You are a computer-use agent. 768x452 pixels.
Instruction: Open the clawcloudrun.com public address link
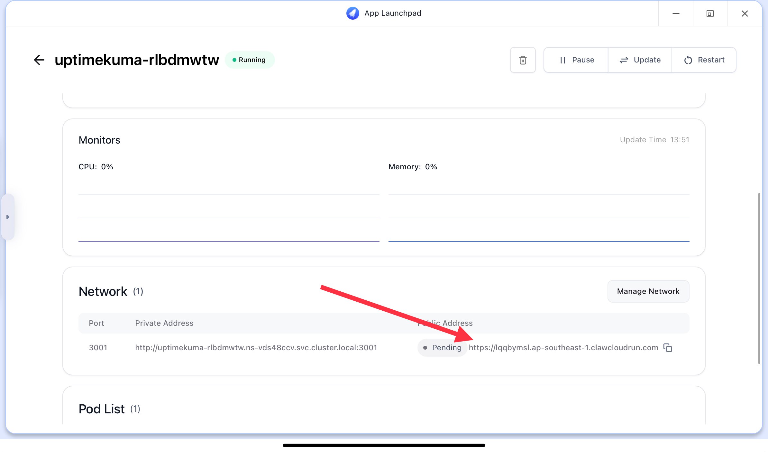[x=563, y=348]
